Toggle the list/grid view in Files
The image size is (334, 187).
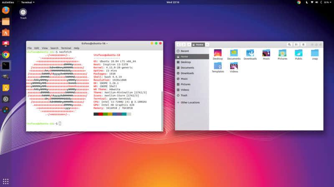click(297, 44)
